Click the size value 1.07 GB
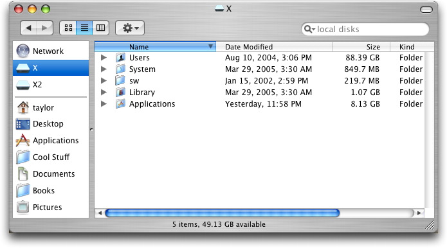 [x=365, y=93]
